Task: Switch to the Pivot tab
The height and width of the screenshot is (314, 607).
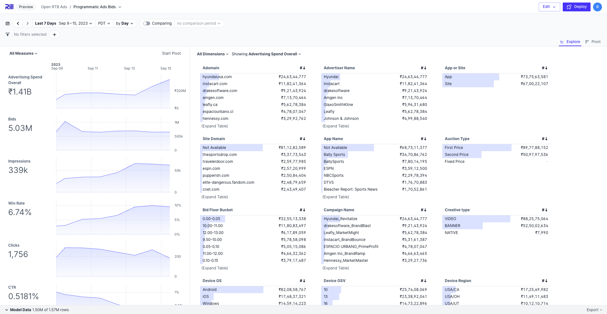Action: [593, 42]
